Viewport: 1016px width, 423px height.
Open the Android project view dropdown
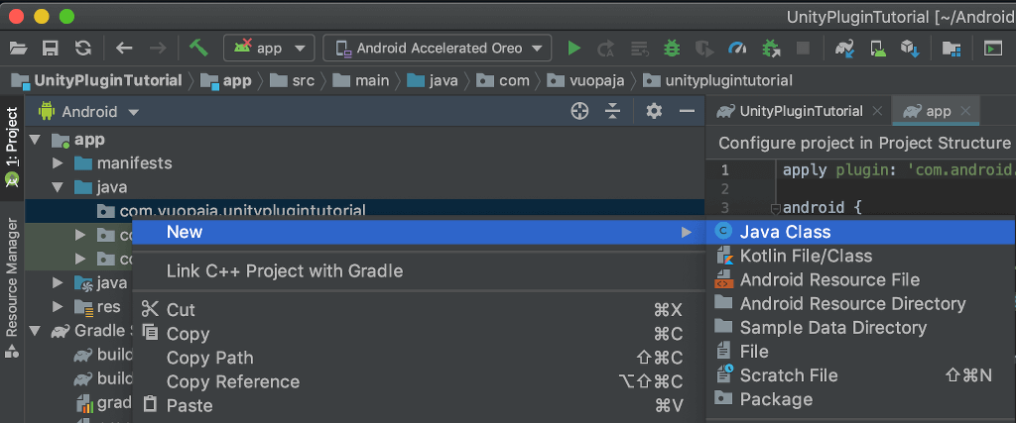tap(87, 112)
